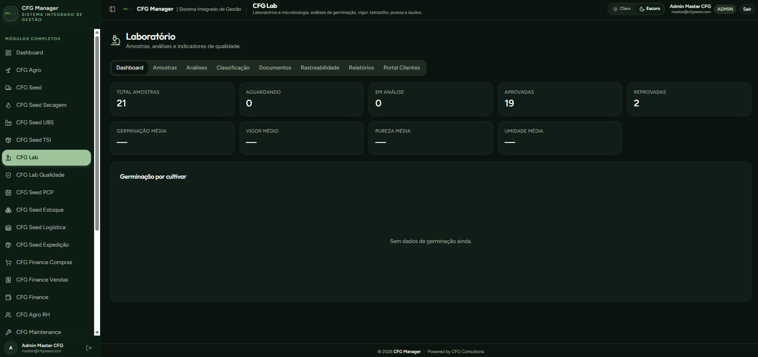Click the CFG Seed PCP calendar icon
This screenshot has height=357, width=758.
8,193
